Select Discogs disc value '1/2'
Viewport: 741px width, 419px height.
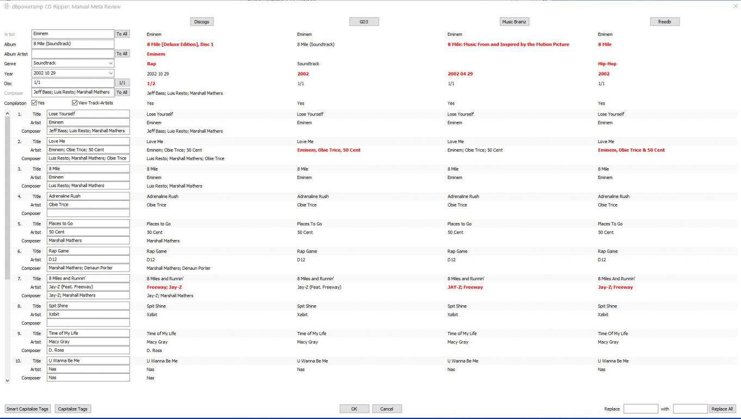point(151,83)
